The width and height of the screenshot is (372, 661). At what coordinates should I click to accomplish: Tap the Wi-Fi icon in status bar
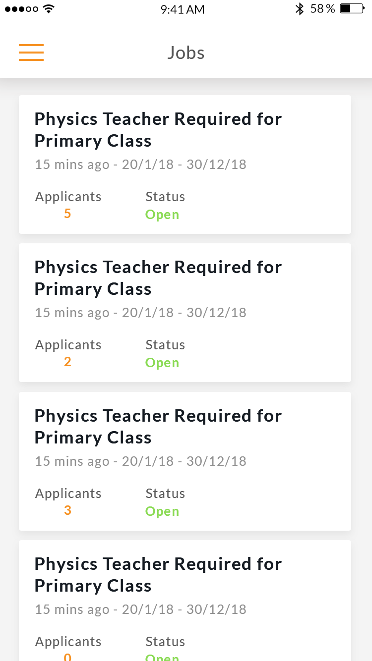(48, 9)
